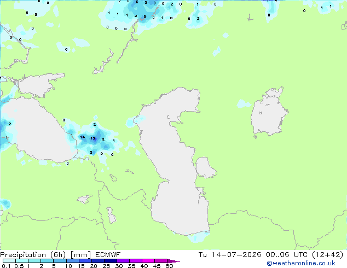Click the '(12+42)' forecast run text

328,255
